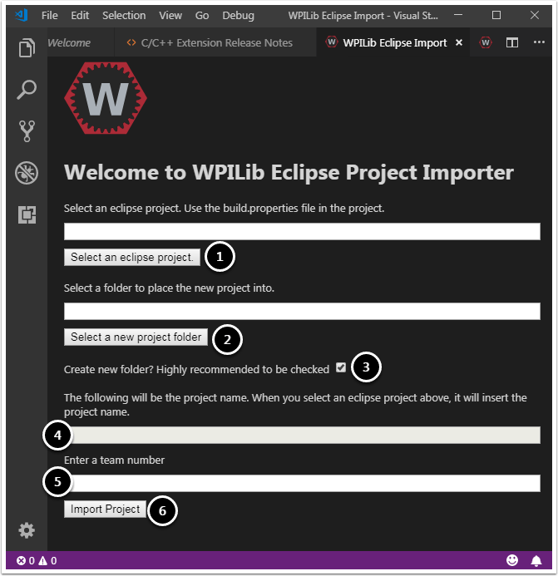Show errors and warnings in status bar
Viewport: 558px width, 576px height.
coord(37,560)
